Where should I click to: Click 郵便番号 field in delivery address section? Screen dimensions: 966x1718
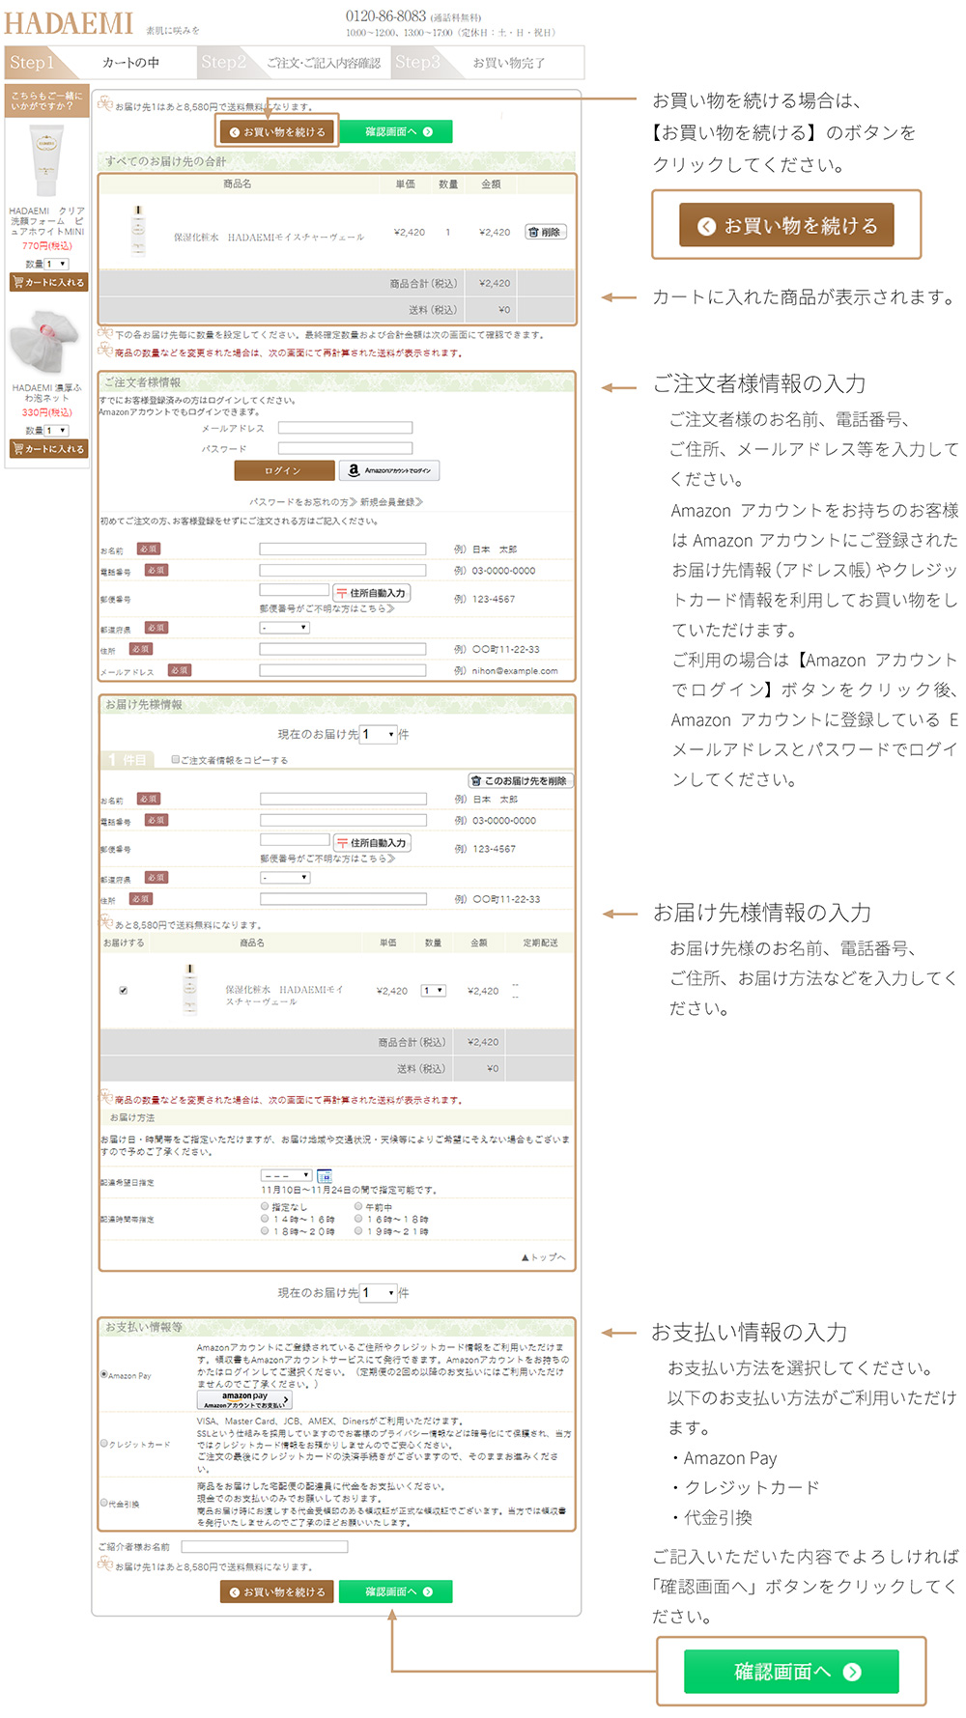(x=295, y=840)
